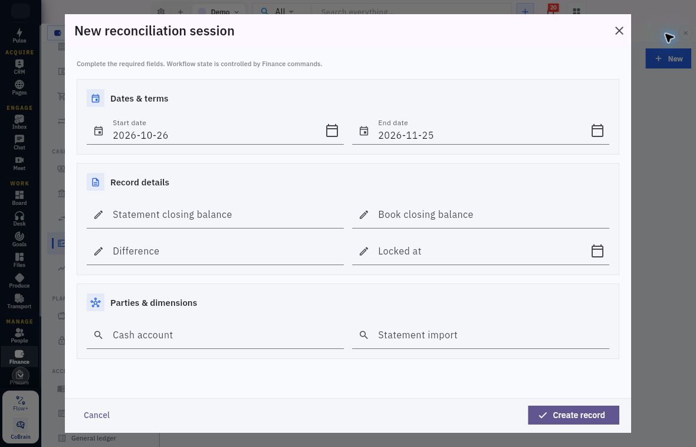
Task: Close the New reconciliation session dialog
Action: 619,31
